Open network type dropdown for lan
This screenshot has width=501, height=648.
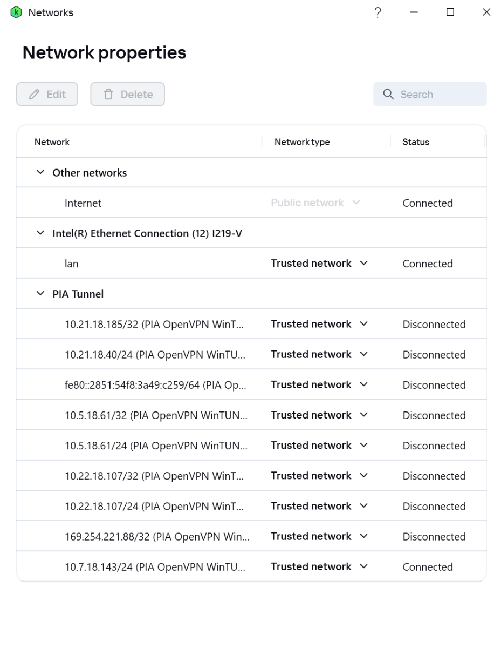(319, 264)
